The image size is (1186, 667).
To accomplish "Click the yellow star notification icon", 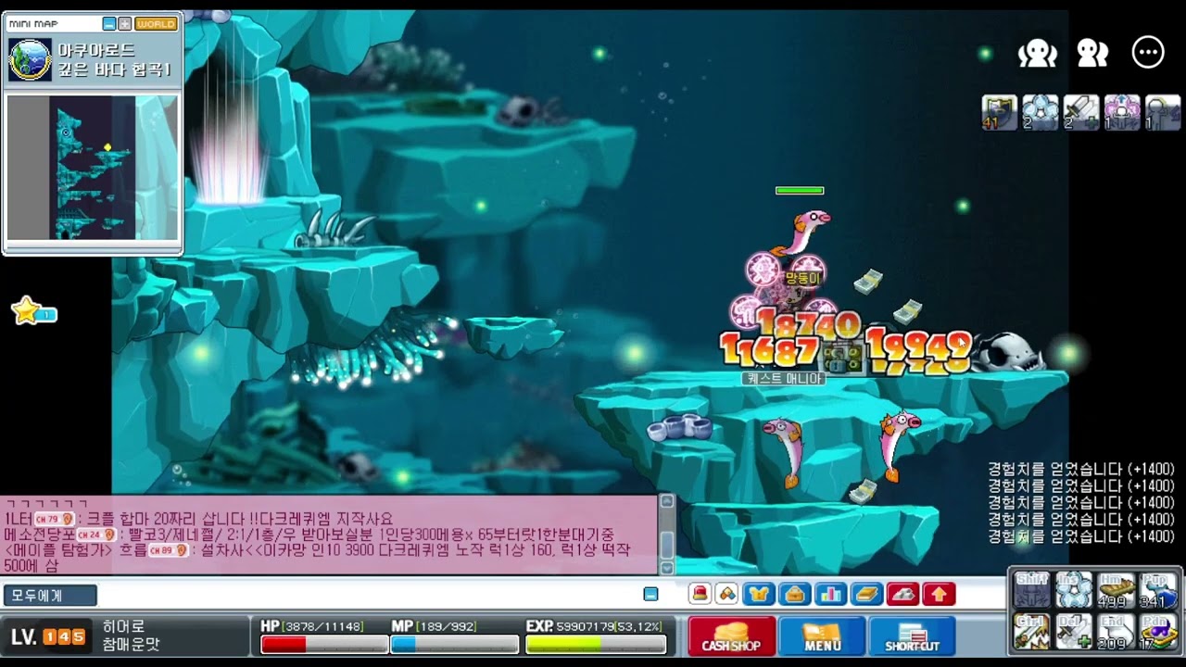I will (x=26, y=310).
